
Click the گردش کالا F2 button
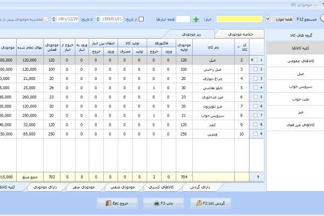[211, 203]
